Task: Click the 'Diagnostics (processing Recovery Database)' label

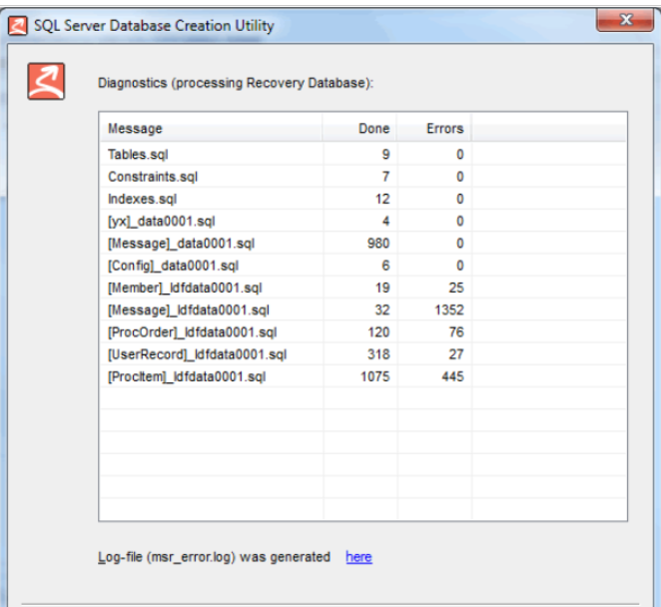Action: click(x=236, y=83)
